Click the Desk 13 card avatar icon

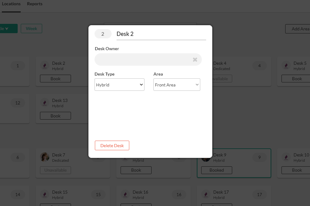(45, 103)
